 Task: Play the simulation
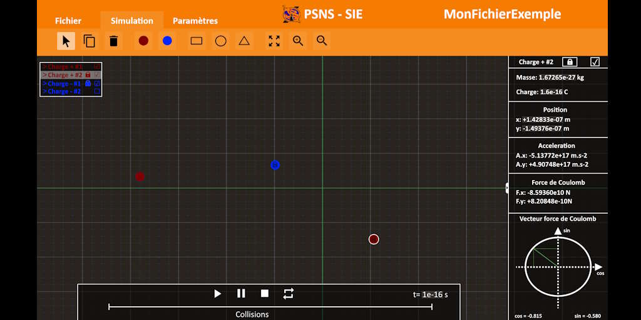click(217, 294)
